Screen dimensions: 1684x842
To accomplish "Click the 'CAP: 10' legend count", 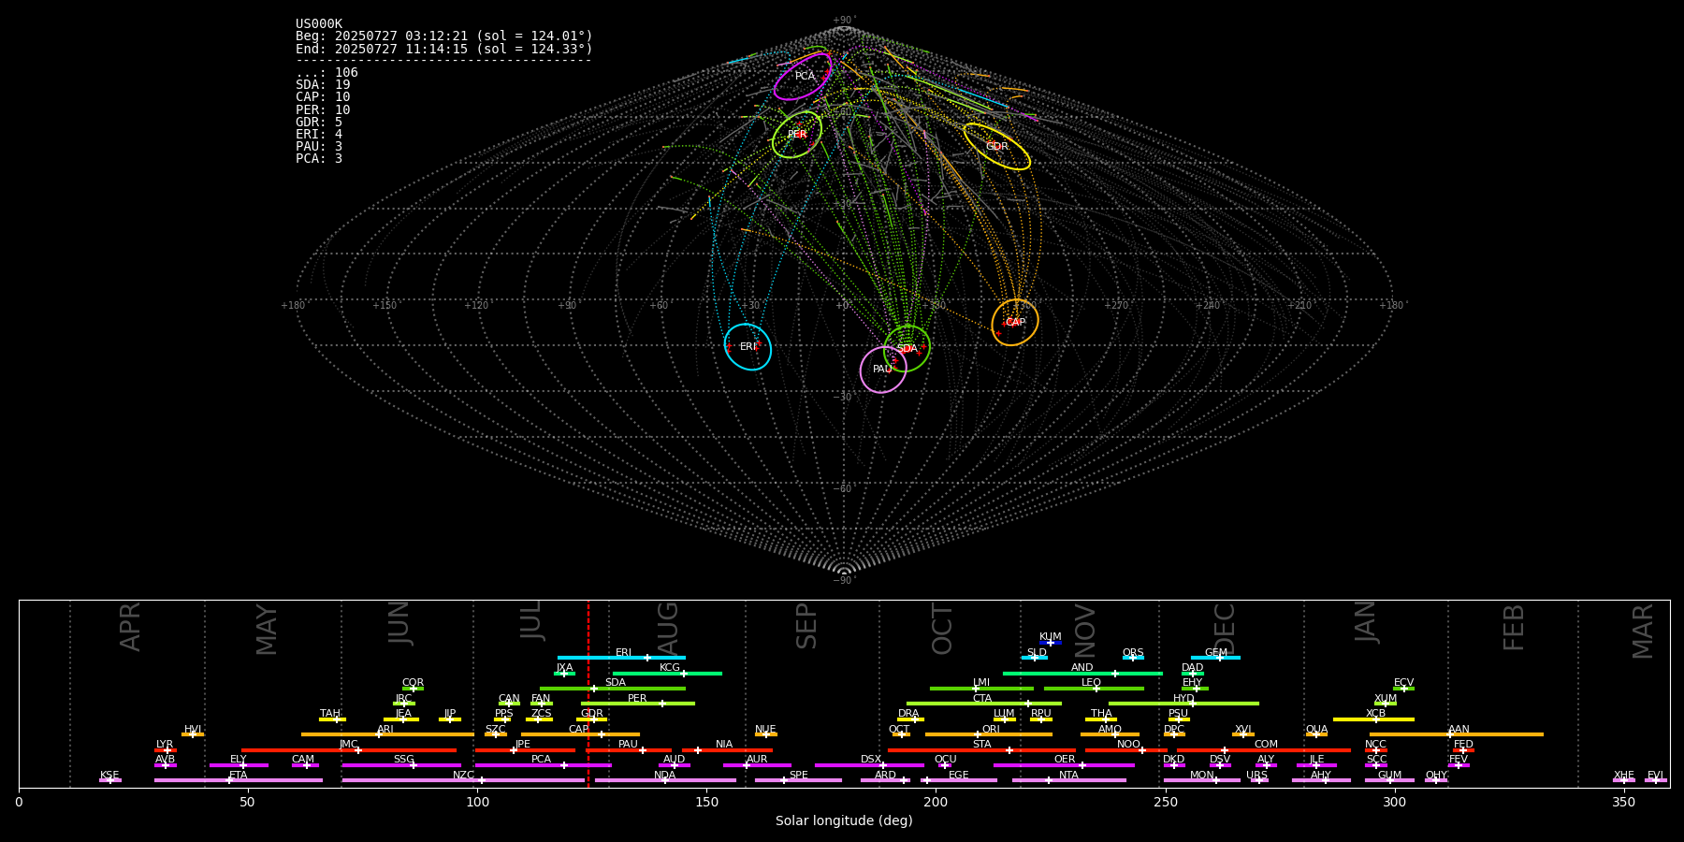I will [323, 97].
